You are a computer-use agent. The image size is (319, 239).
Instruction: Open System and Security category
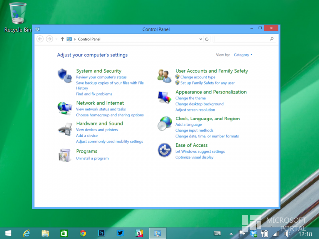[x=99, y=71]
